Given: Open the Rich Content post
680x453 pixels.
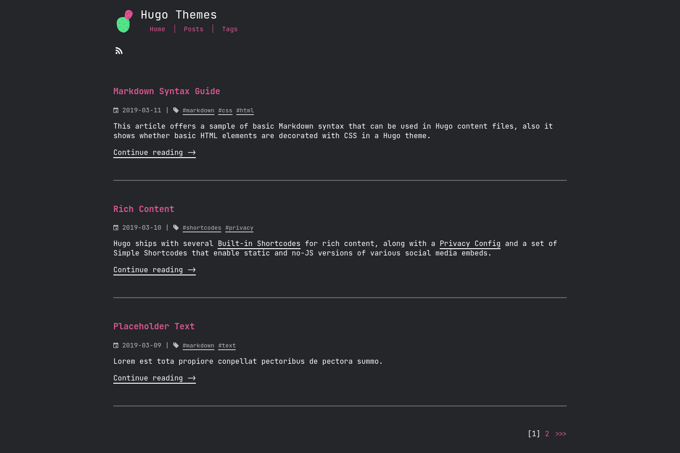Looking at the screenshot, I should point(144,209).
